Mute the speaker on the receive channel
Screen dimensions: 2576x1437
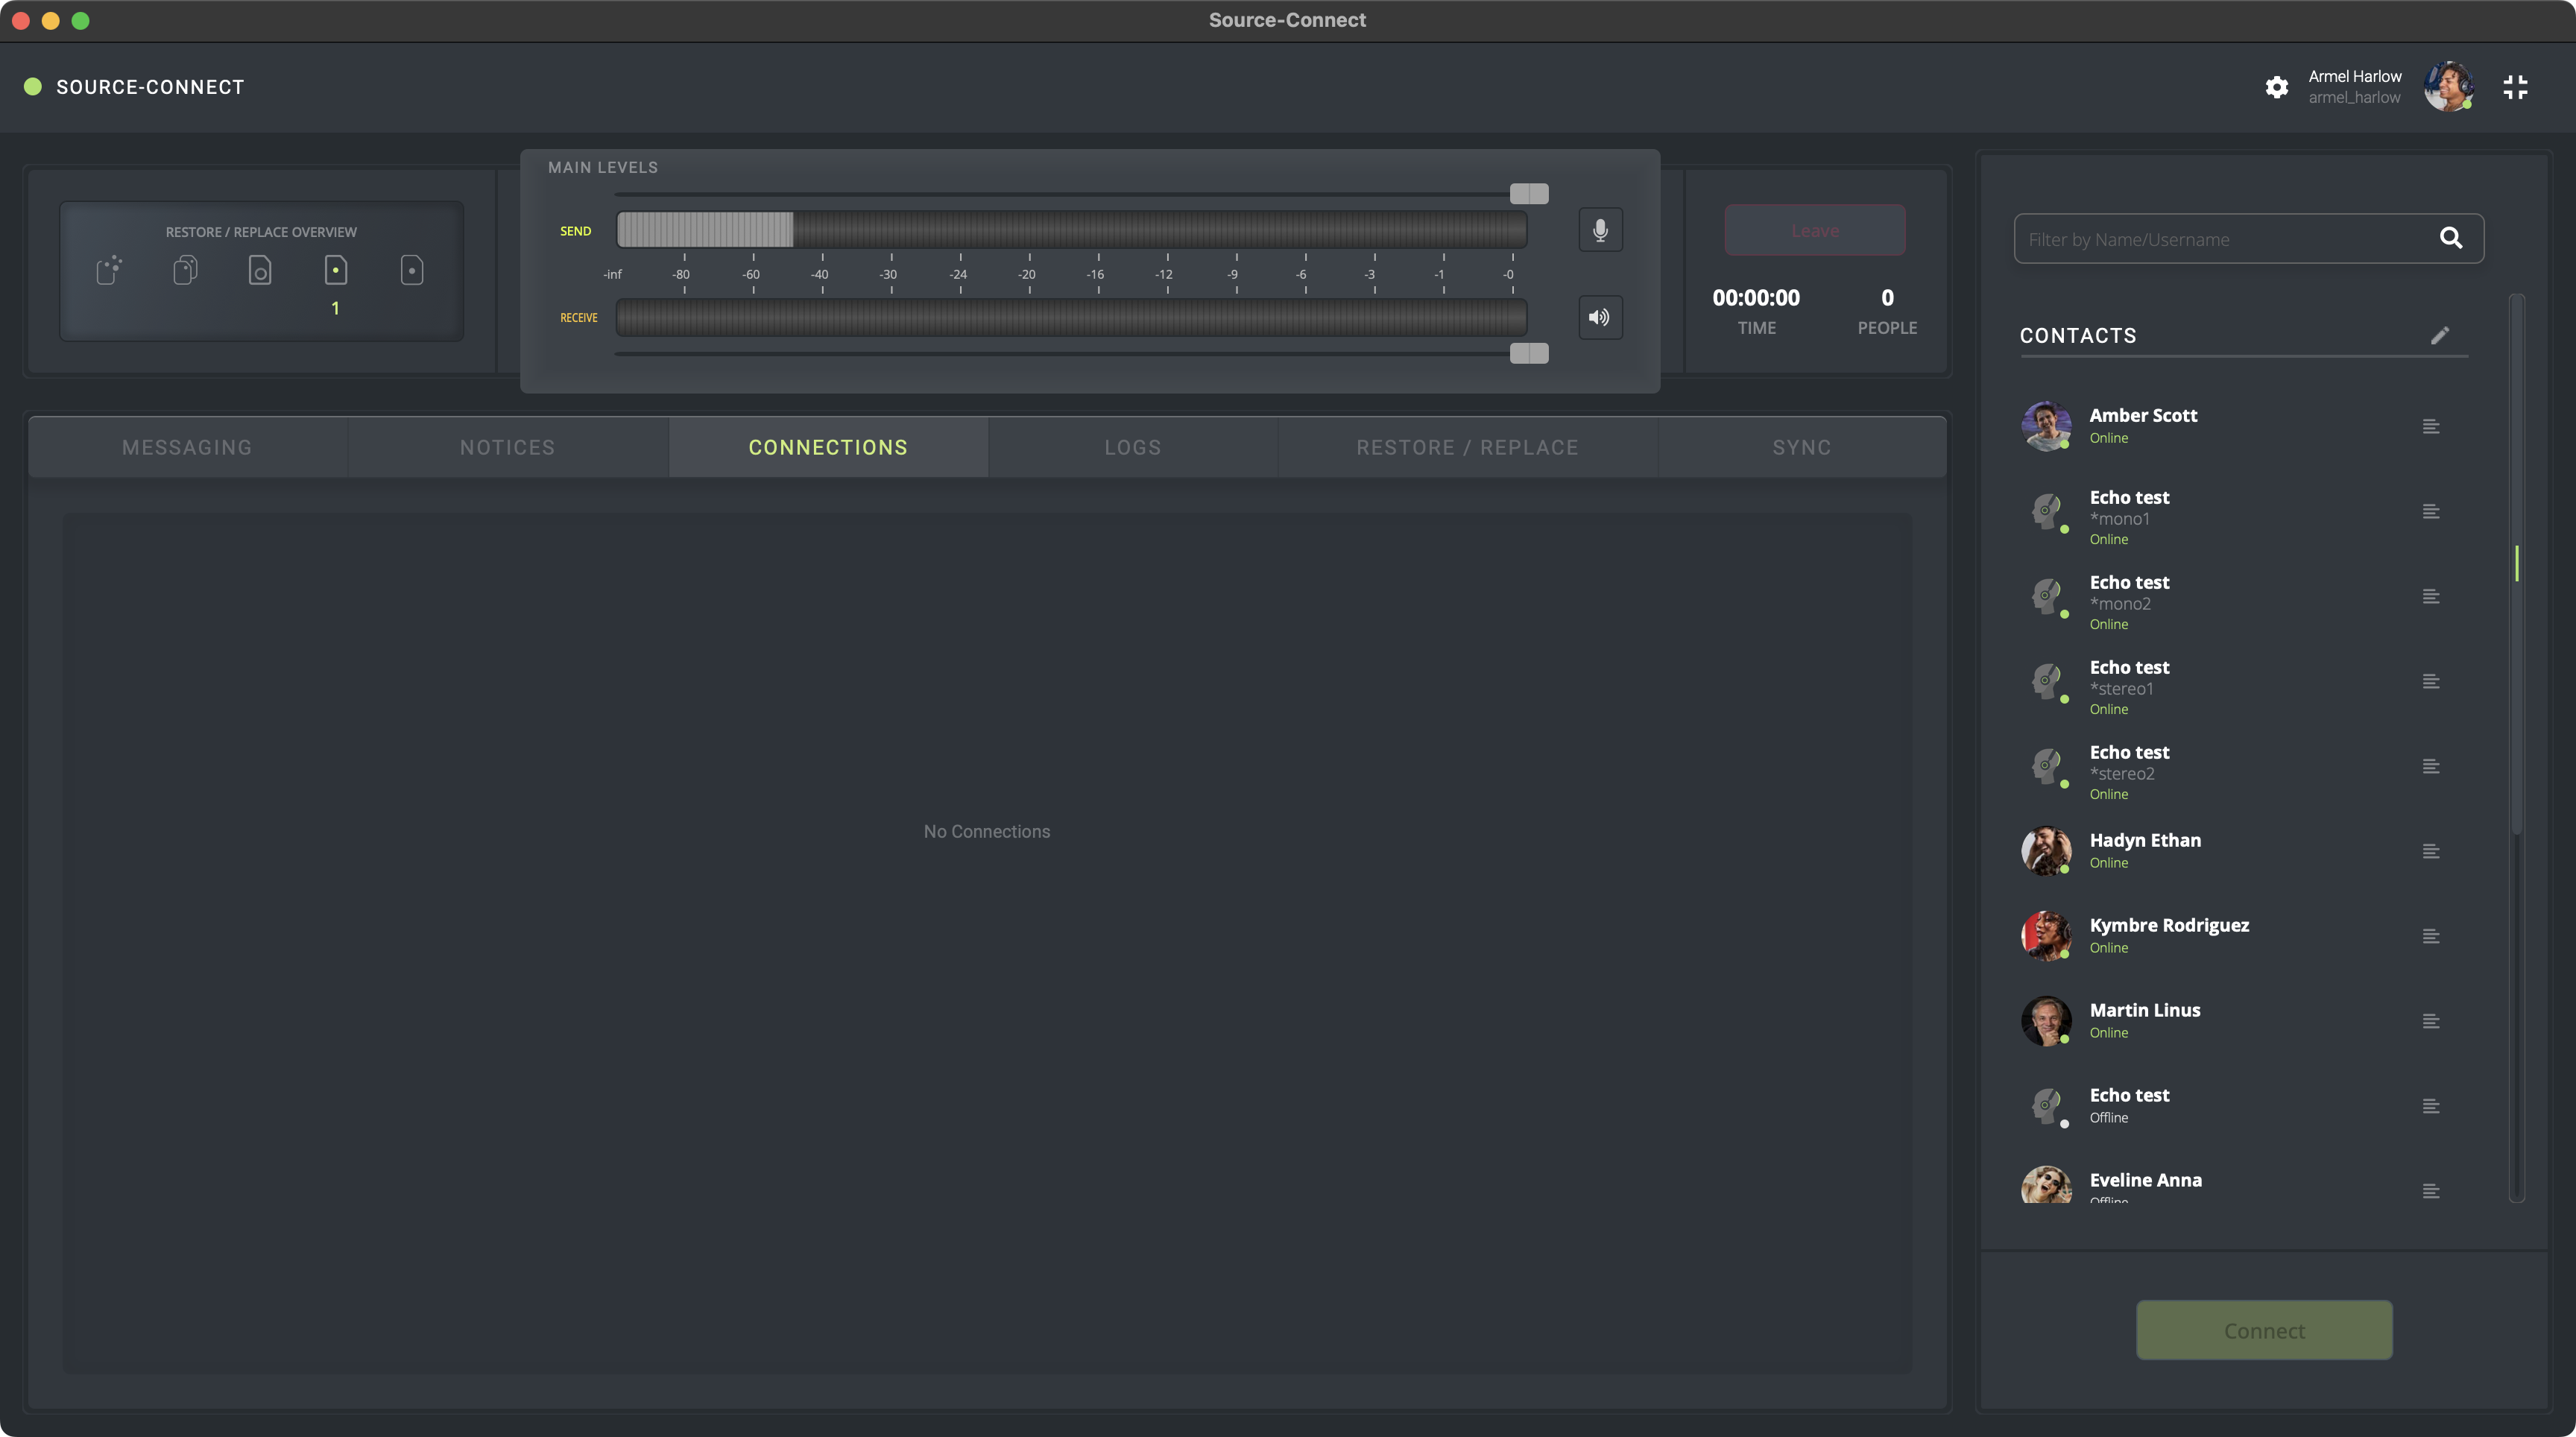[x=1600, y=317]
